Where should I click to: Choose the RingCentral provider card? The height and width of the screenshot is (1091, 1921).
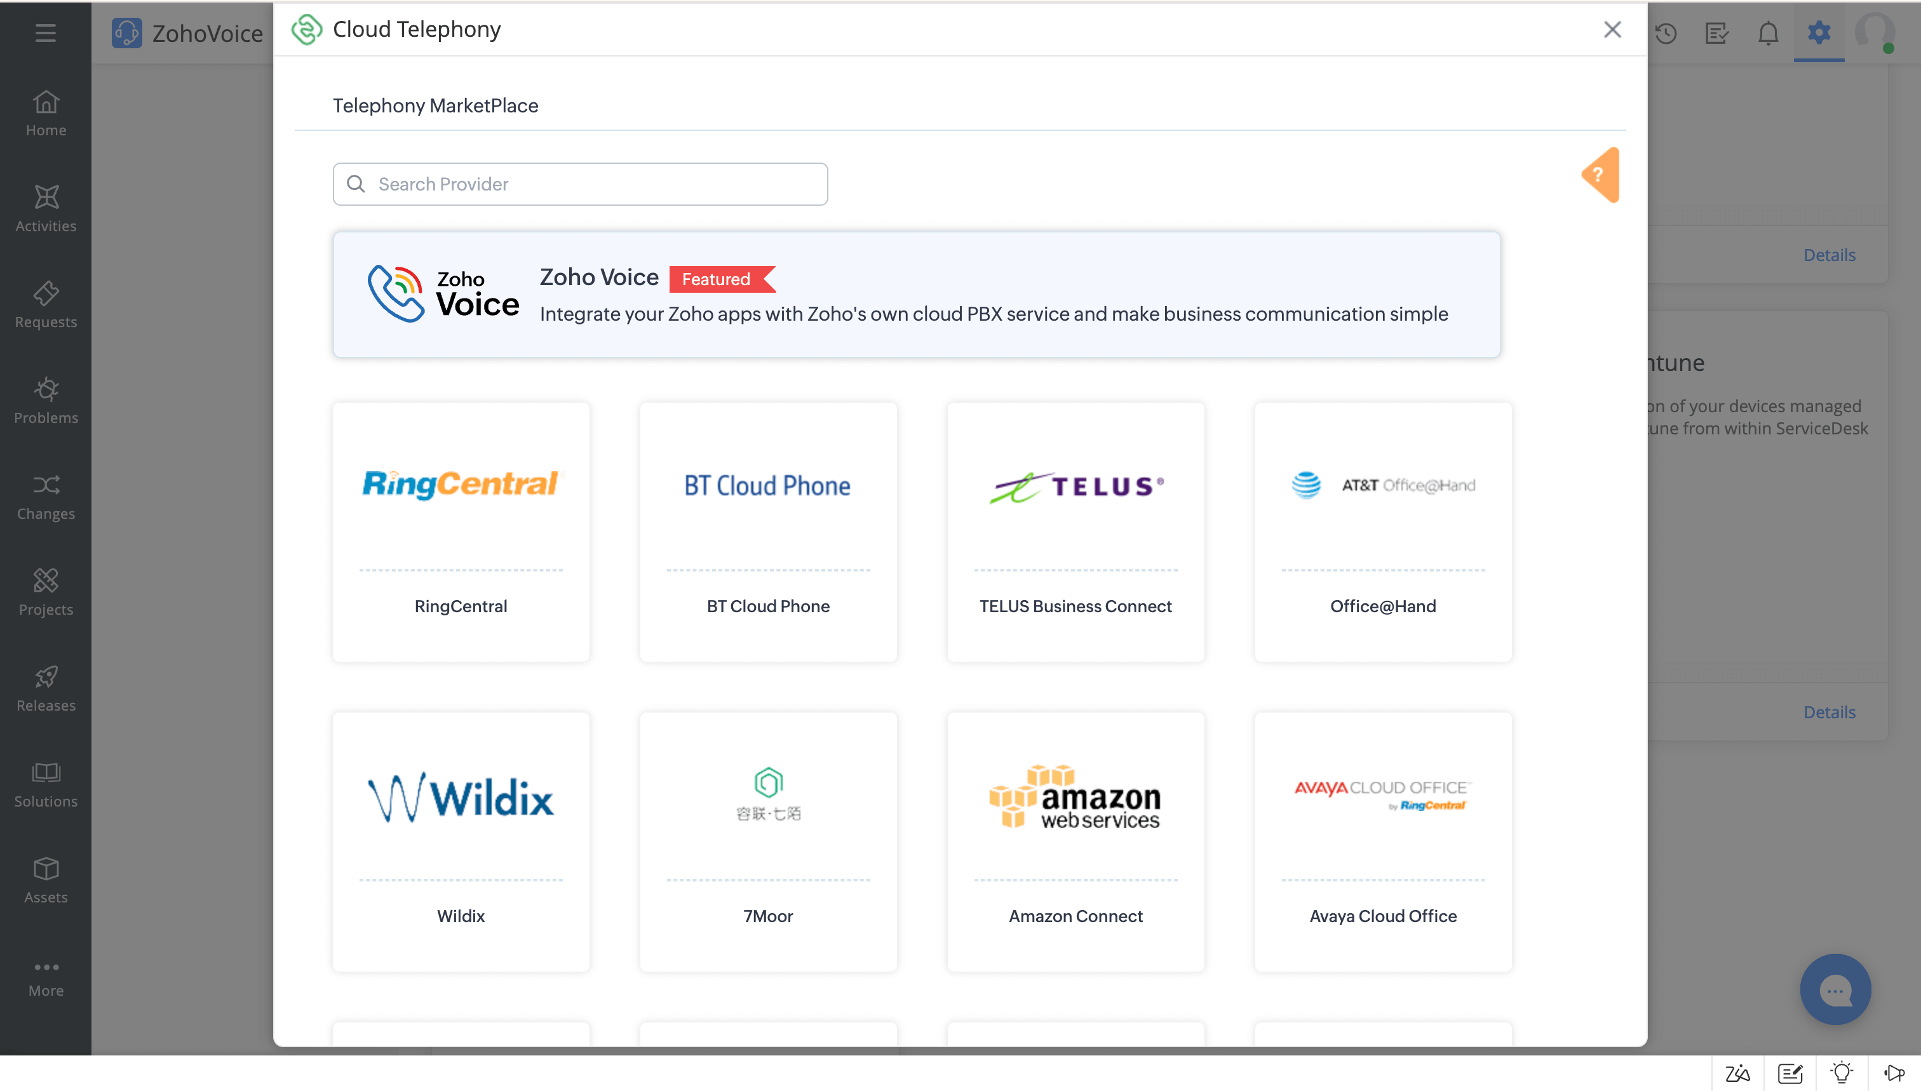461,532
